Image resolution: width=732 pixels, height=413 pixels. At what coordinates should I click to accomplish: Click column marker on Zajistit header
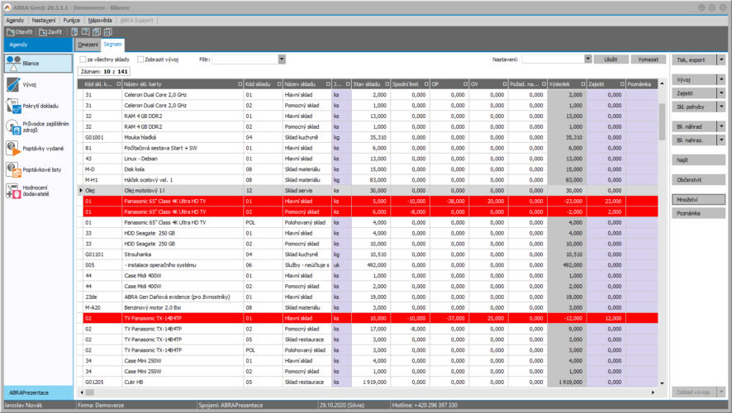(x=622, y=84)
